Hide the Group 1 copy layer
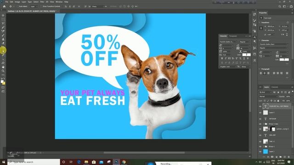The height and width of the screenshot is (165, 294). (x=260, y=124)
